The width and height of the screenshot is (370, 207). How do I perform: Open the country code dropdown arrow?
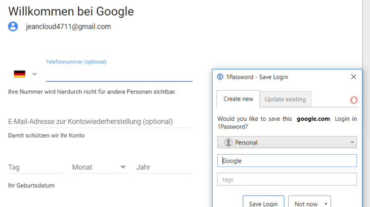pos(35,74)
